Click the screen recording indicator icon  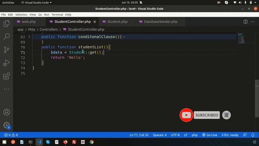point(219,2)
